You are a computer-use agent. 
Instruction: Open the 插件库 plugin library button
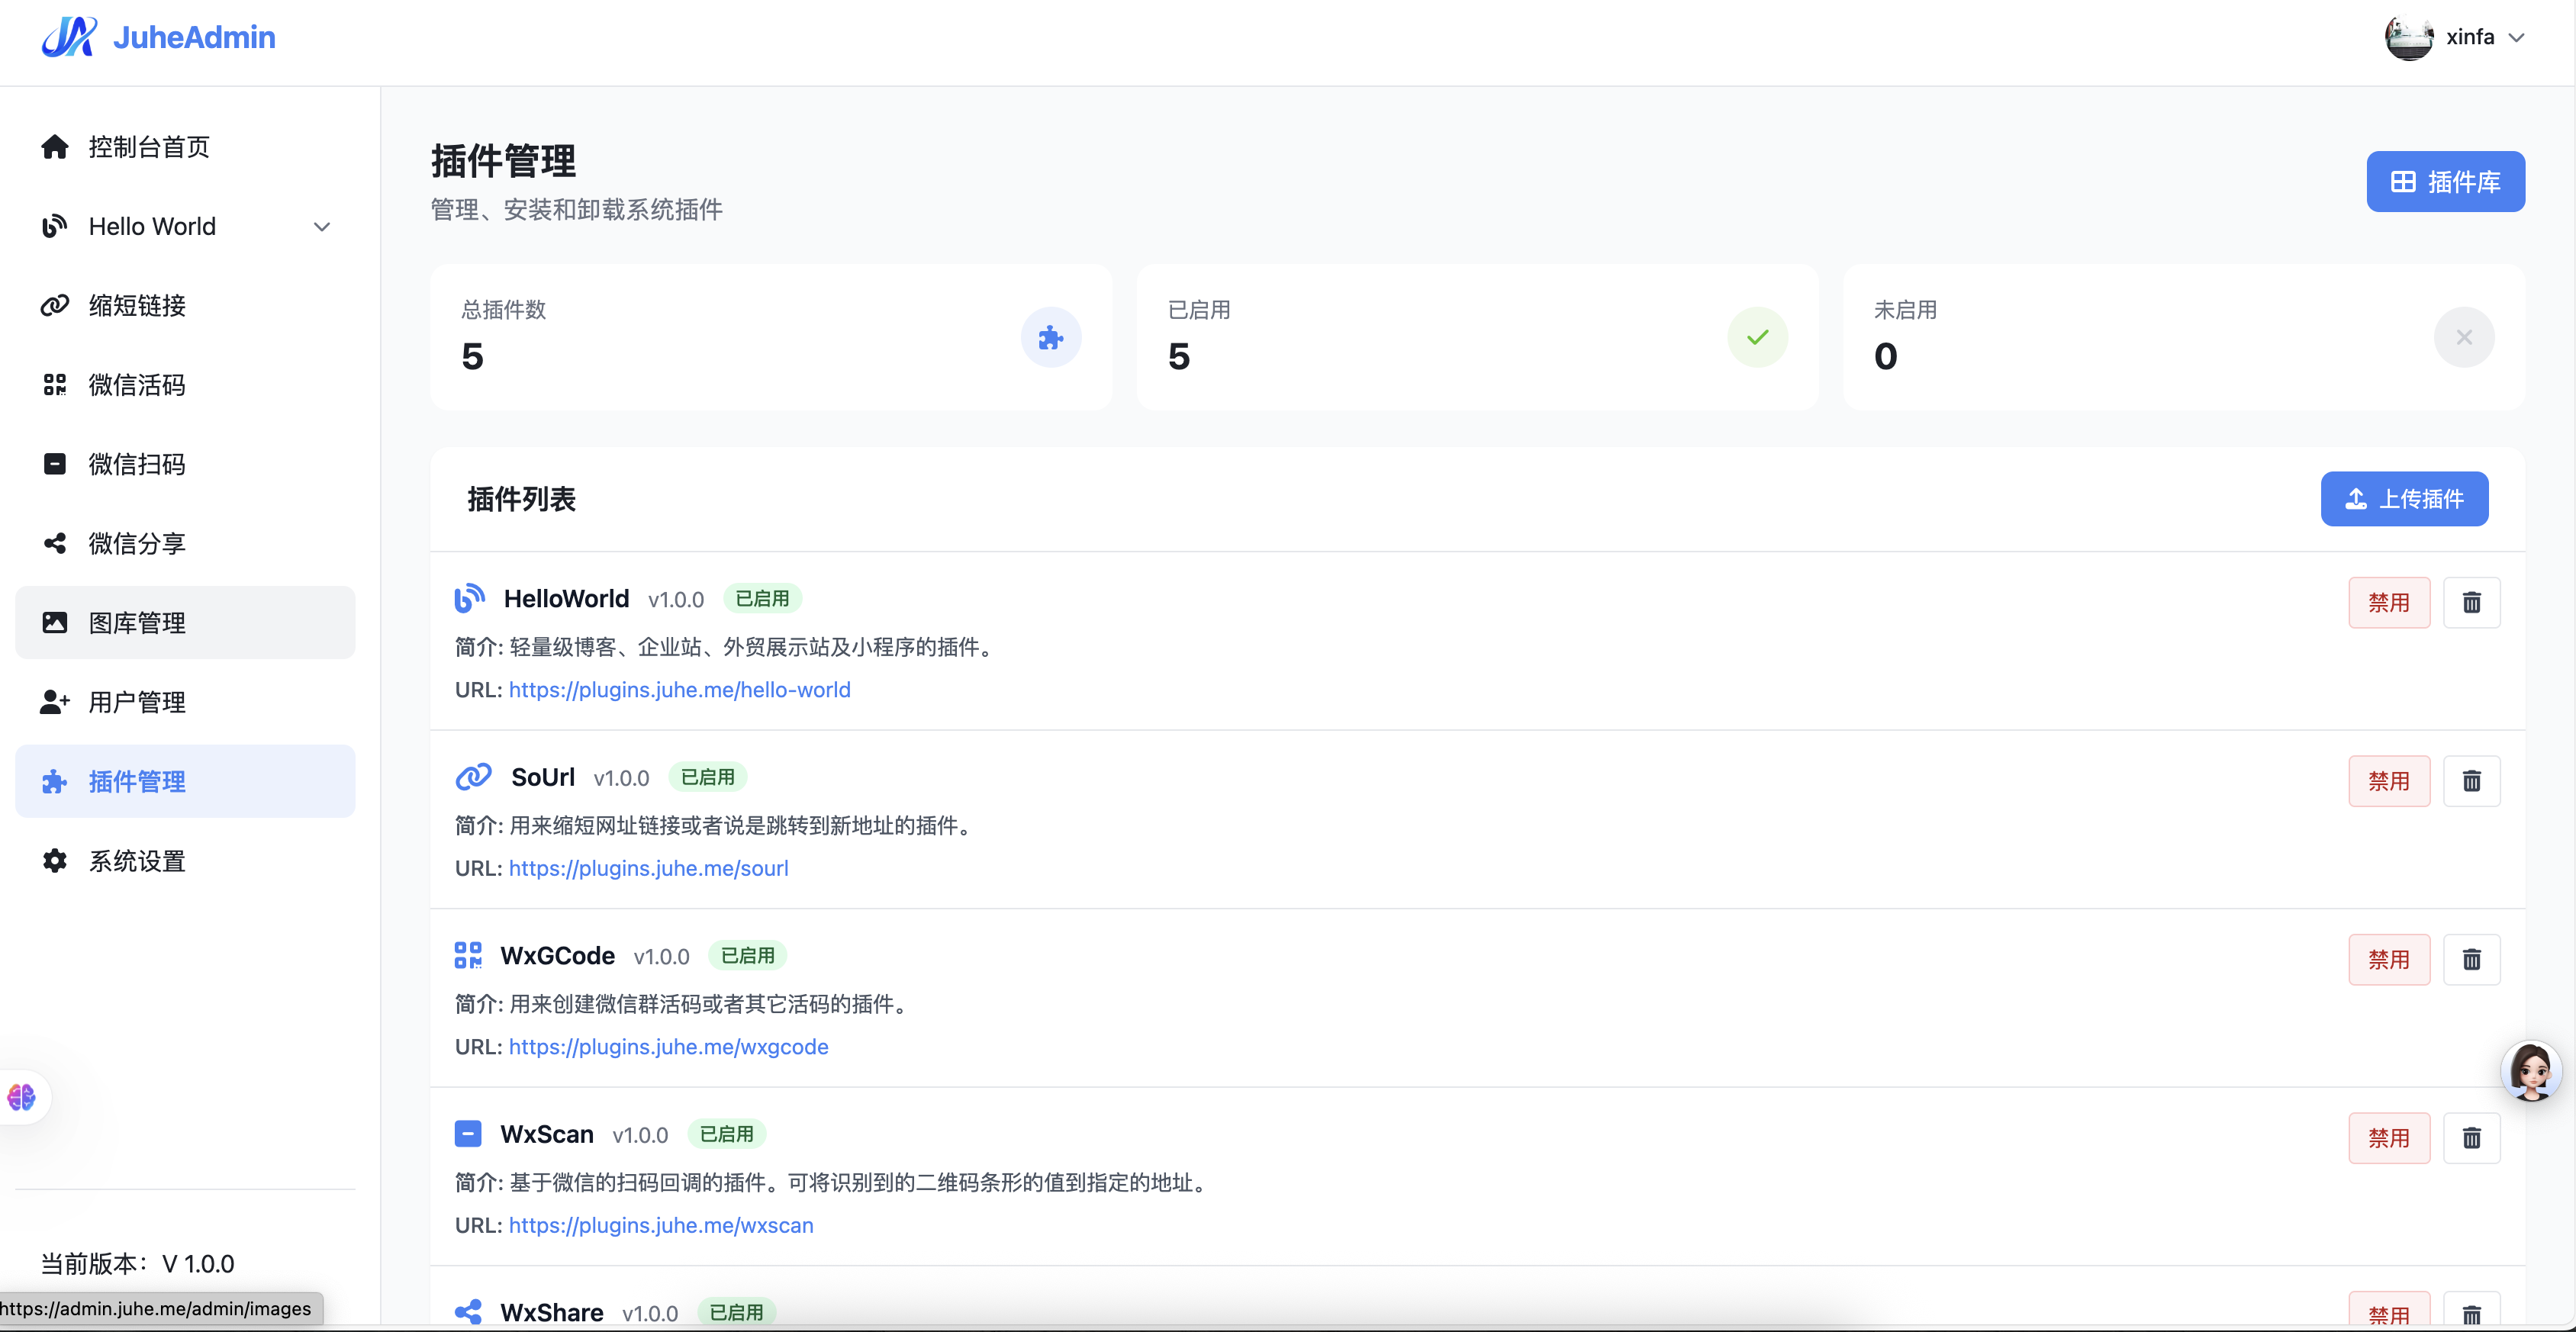pos(2445,182)
